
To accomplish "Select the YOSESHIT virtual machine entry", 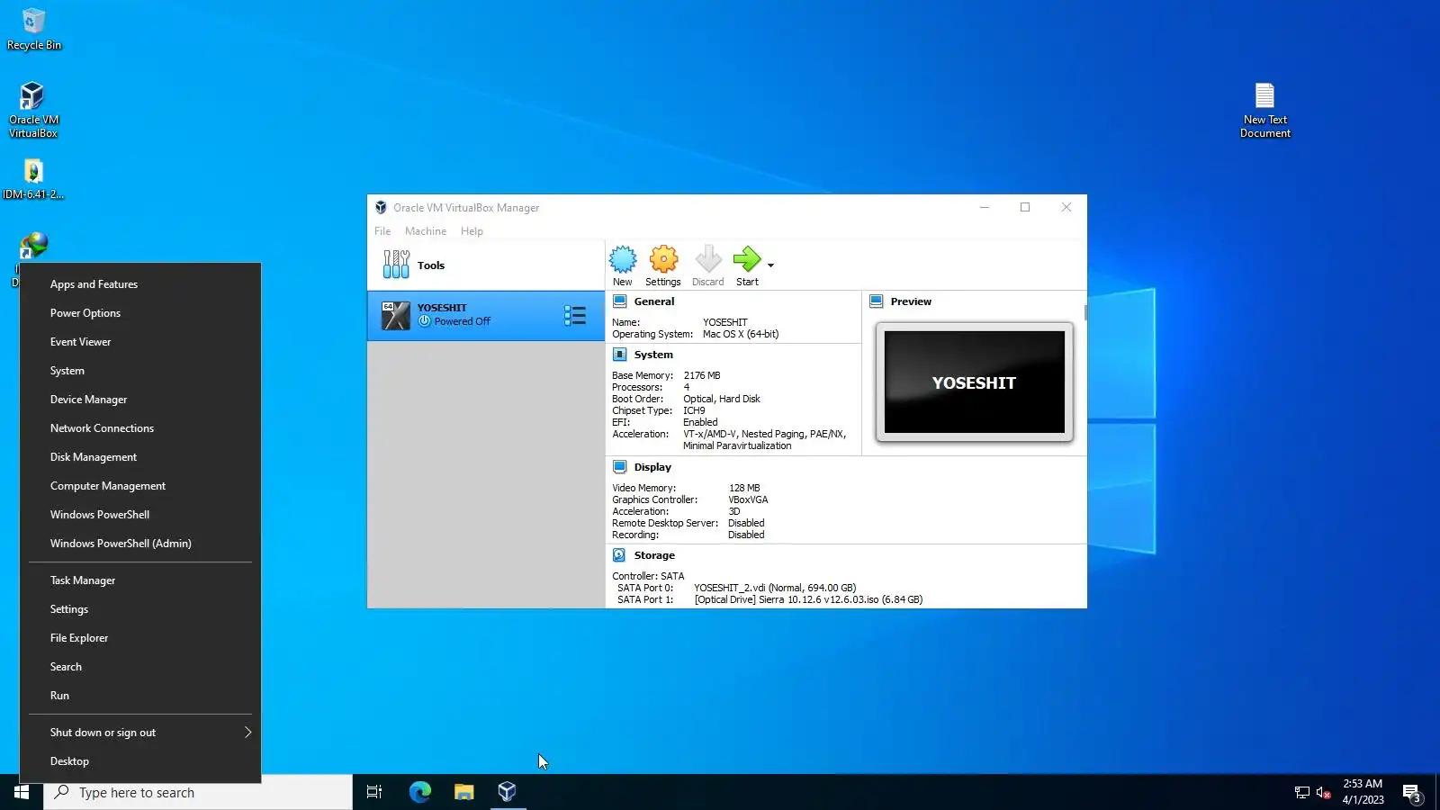I will point(485,315).
